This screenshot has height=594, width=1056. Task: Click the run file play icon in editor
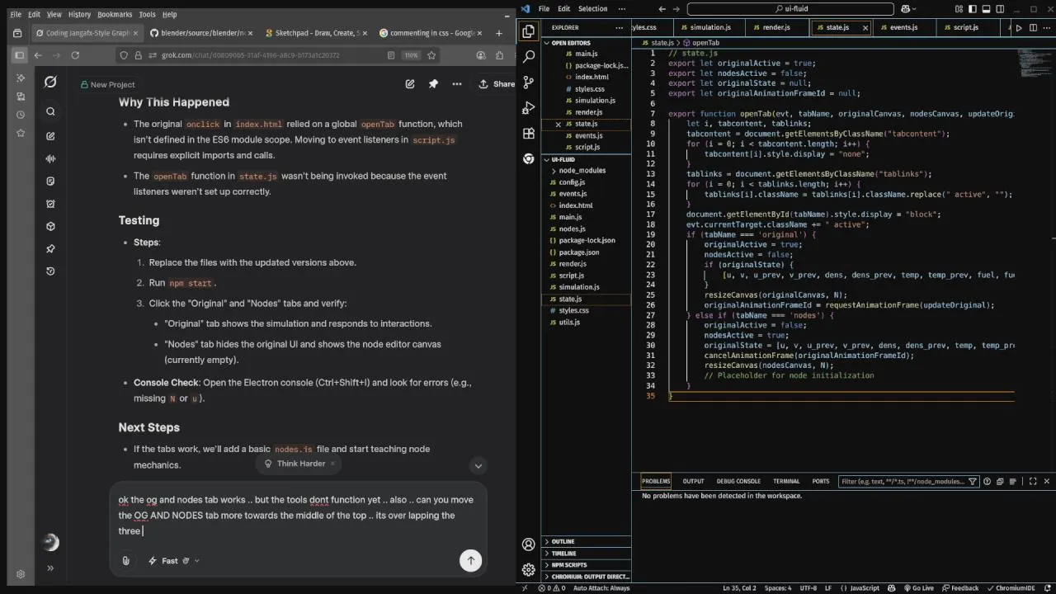(1019, 27)
